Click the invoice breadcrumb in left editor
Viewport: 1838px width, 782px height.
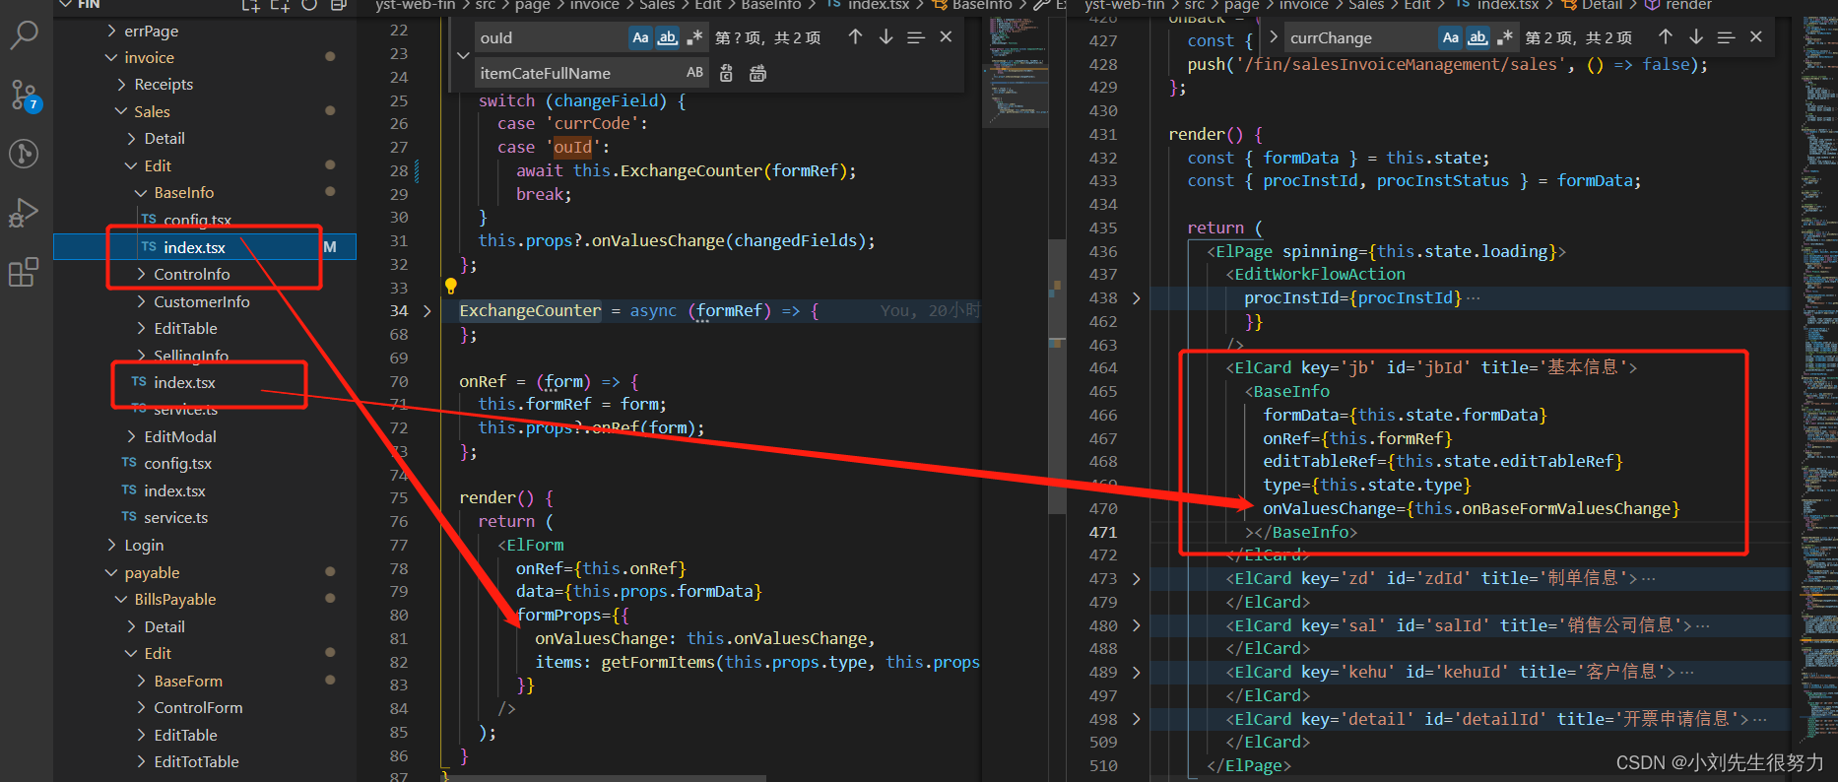(594, 5)
